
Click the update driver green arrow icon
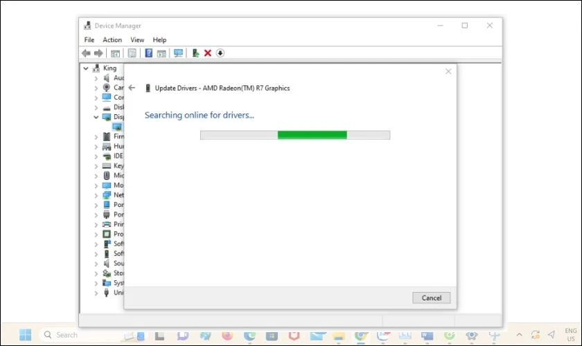[195, 53]
